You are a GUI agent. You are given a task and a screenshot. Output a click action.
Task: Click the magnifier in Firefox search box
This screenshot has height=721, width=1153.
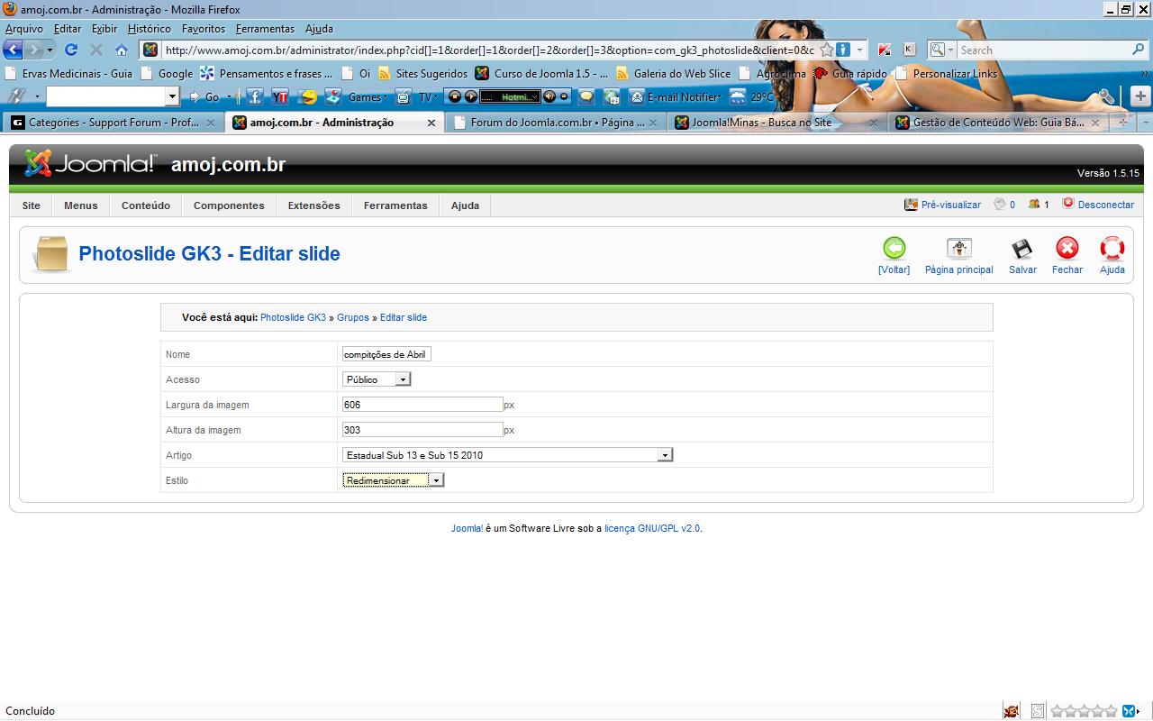tap(1139, 50)
